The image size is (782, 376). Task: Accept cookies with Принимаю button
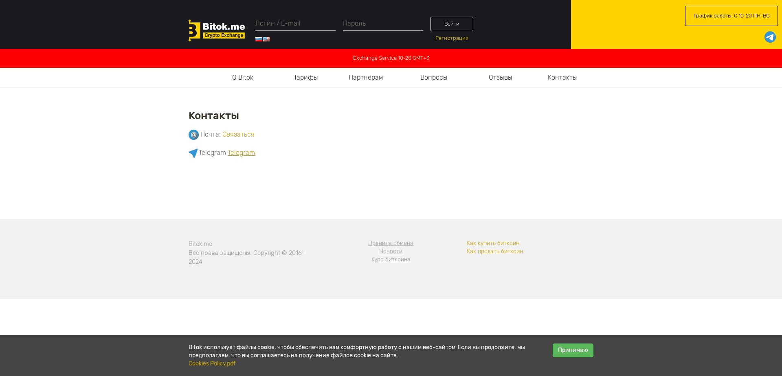573,350
